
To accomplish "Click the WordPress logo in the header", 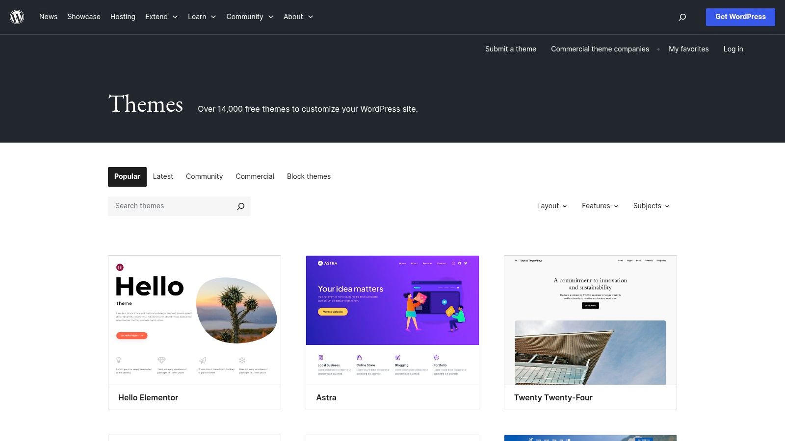I will click(17, 17).
